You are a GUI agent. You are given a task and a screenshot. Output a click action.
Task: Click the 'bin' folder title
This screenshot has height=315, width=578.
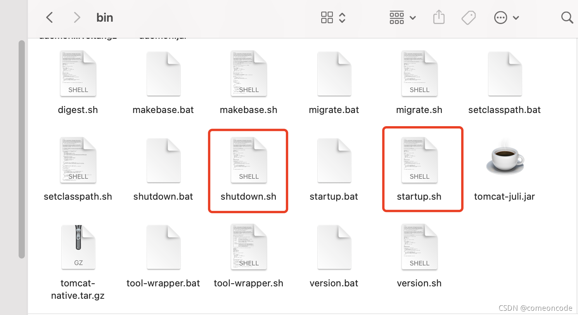(105, 17)
